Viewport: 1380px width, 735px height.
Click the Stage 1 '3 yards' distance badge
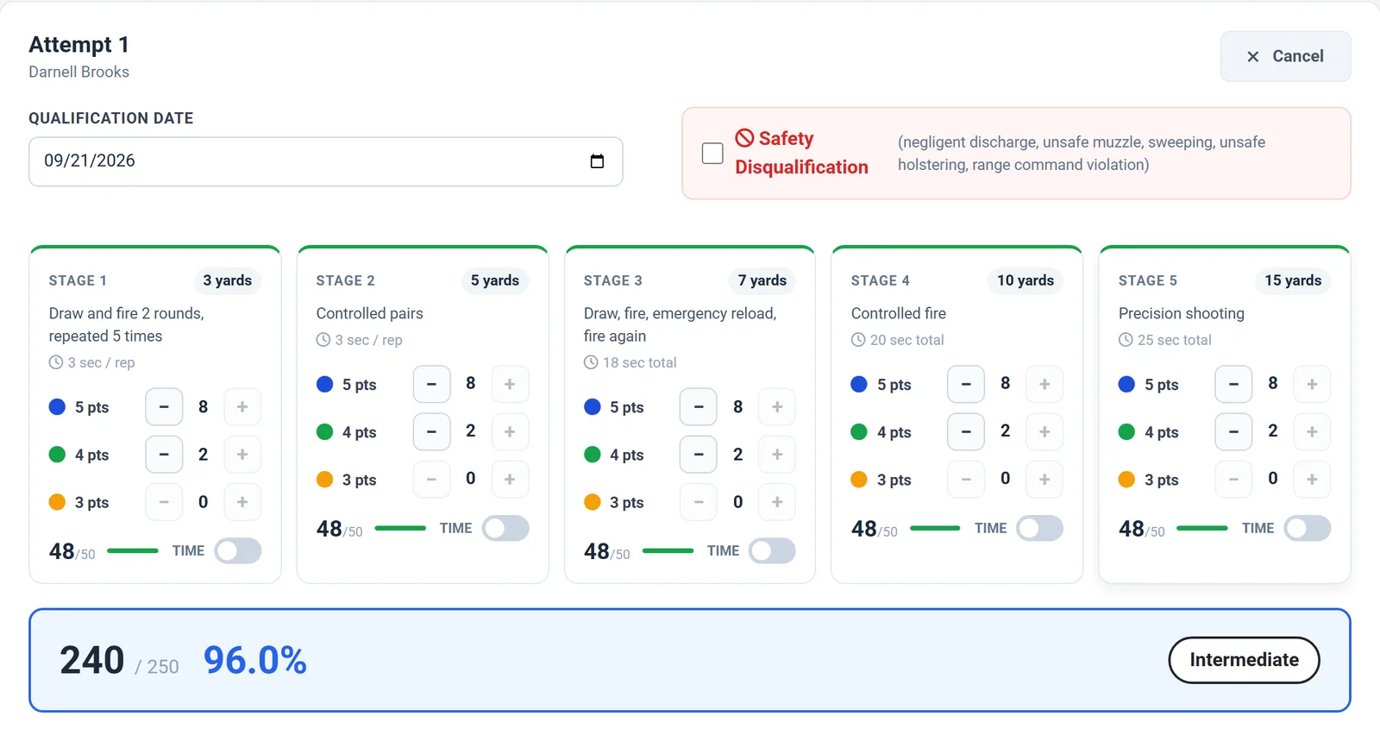pyautogui.click(x=228, y=280)
